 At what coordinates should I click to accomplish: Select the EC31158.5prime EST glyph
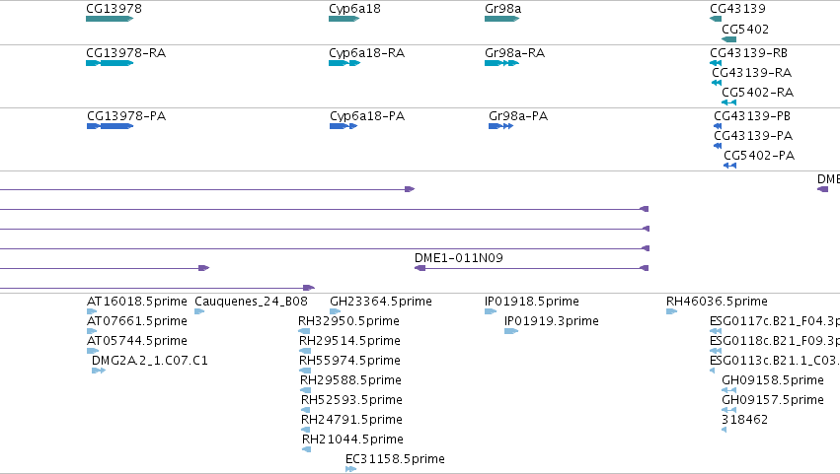click(350, 469)
